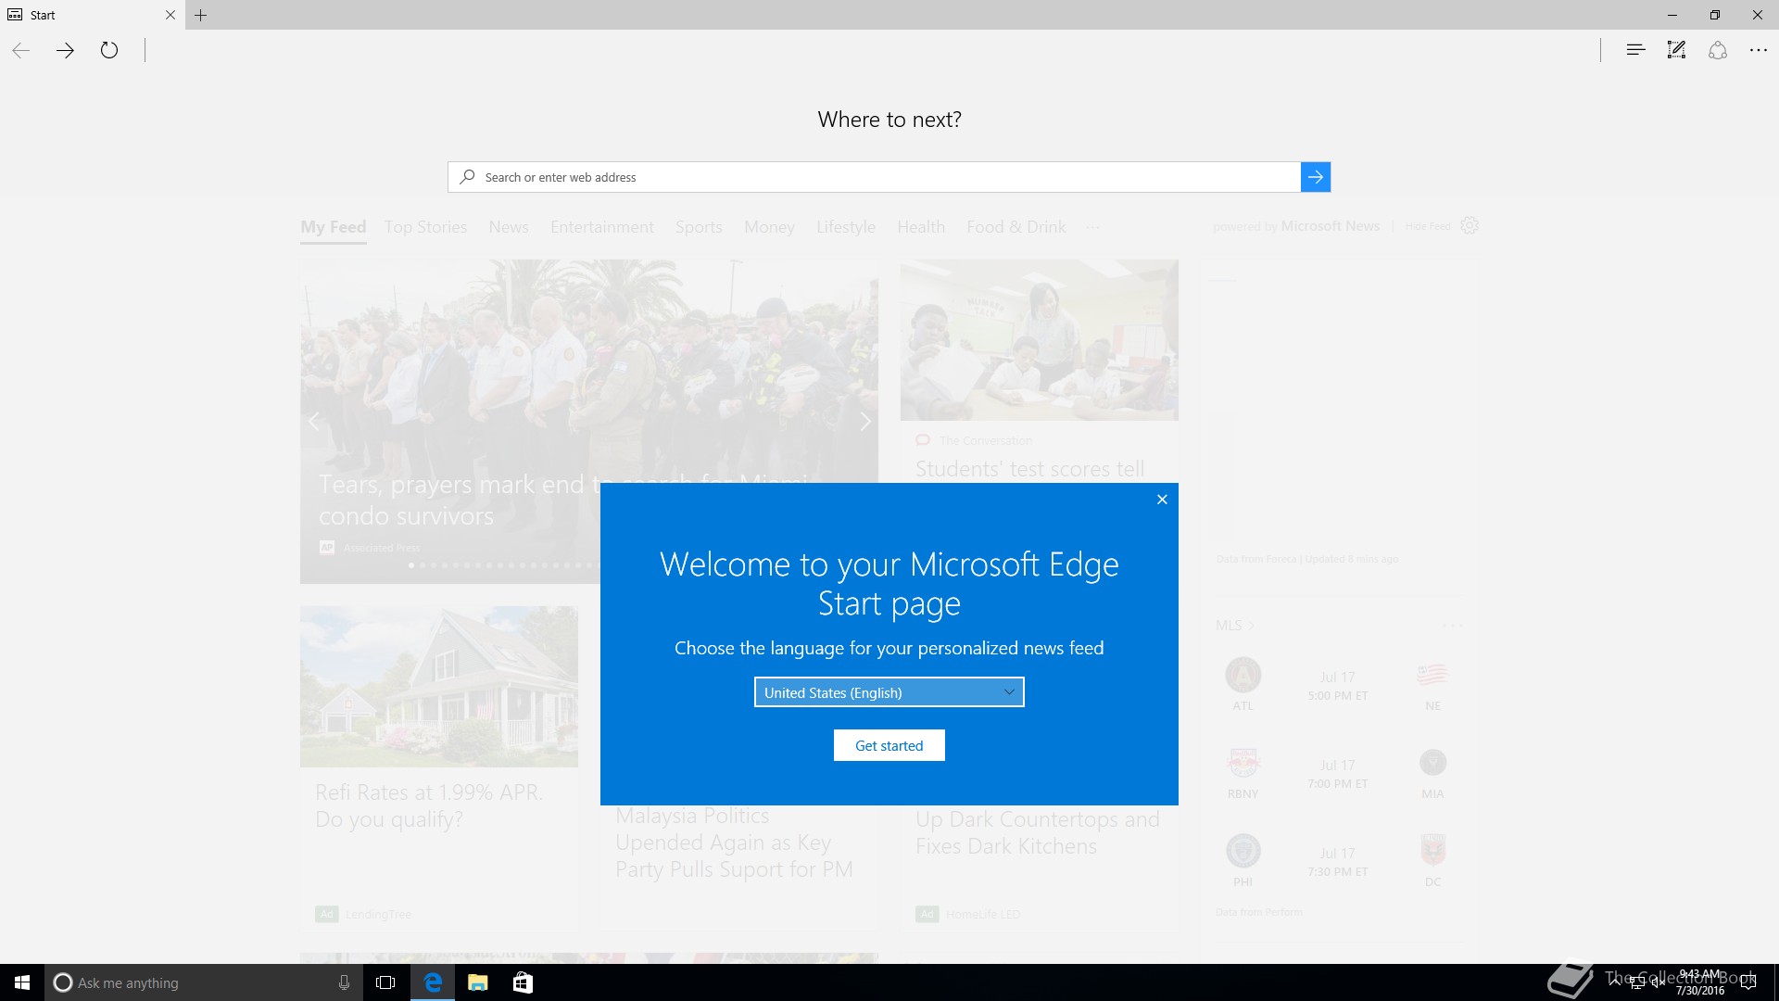Viewport: 1779px width, 1001px height.
Task: Show previous story in carousel
Action: (314, 422)
